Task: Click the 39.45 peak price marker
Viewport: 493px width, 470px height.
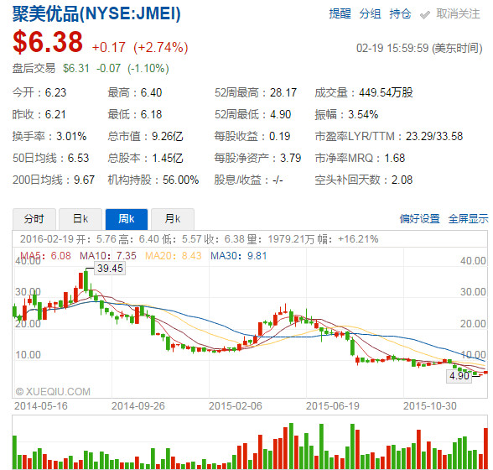Action: (x=110, y=269)
